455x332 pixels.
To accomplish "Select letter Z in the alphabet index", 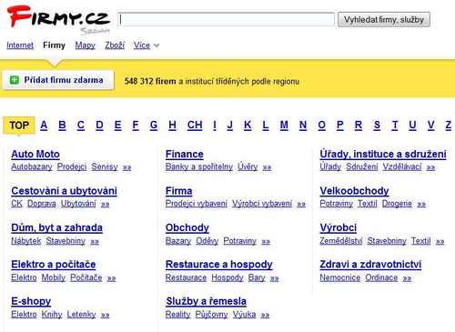I will (449, 126).
